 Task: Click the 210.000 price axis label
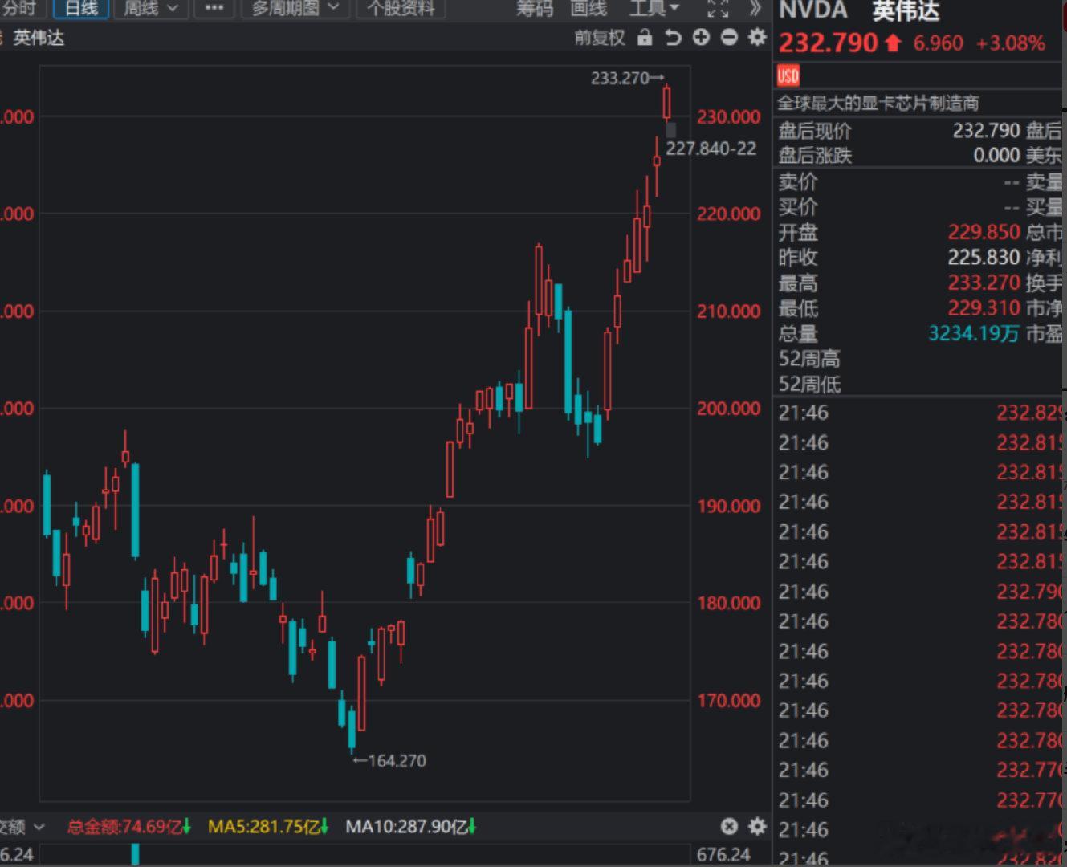(728, 311)
